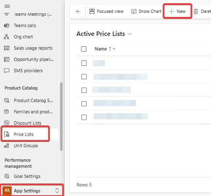
Task: Select Opportunity pipeline in the sidebar
Action: tap(33, 59)
